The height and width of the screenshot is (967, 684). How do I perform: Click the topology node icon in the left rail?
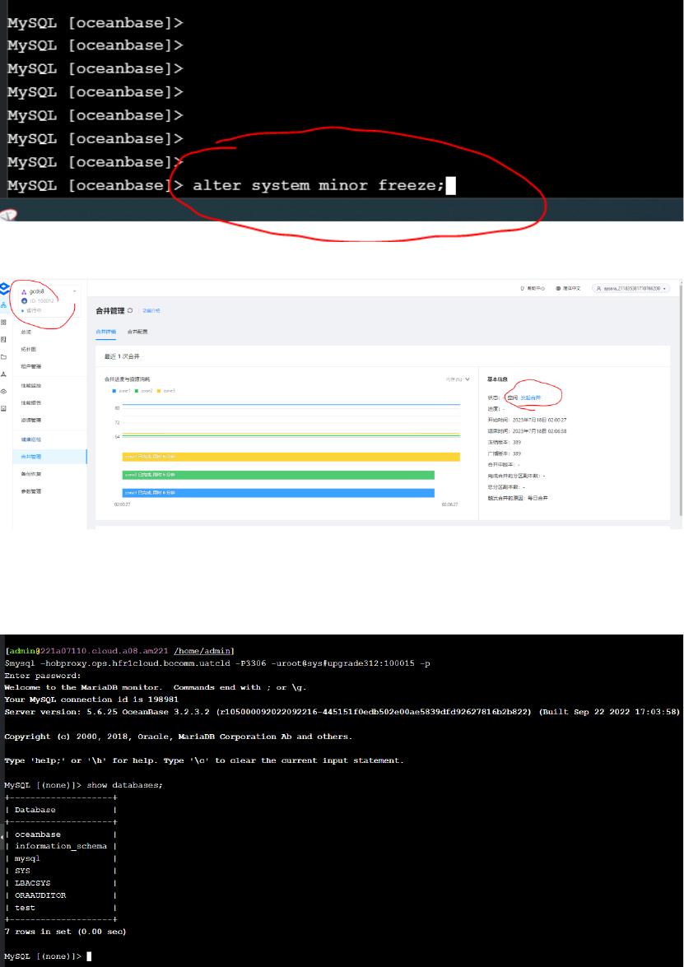[x=3, y=374]
